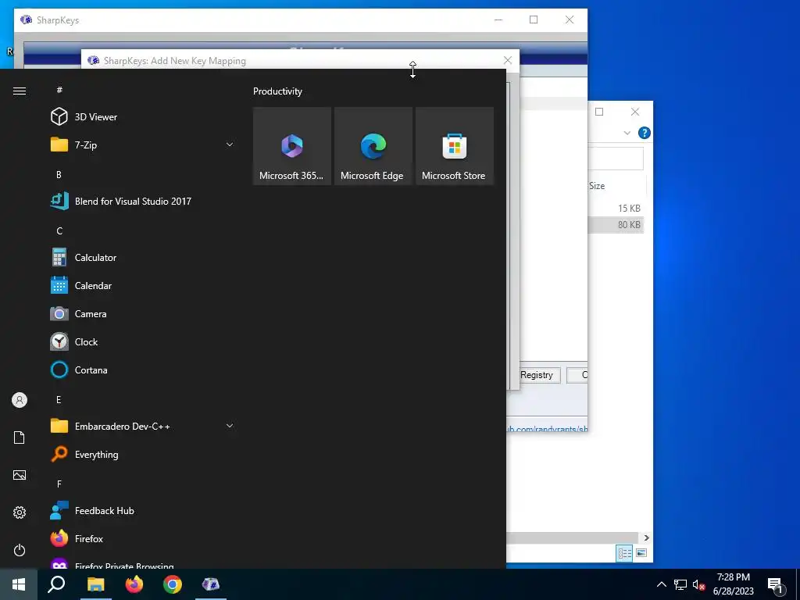
Task: Maximize the SharpKeys main window
Action: coord(534,20)
